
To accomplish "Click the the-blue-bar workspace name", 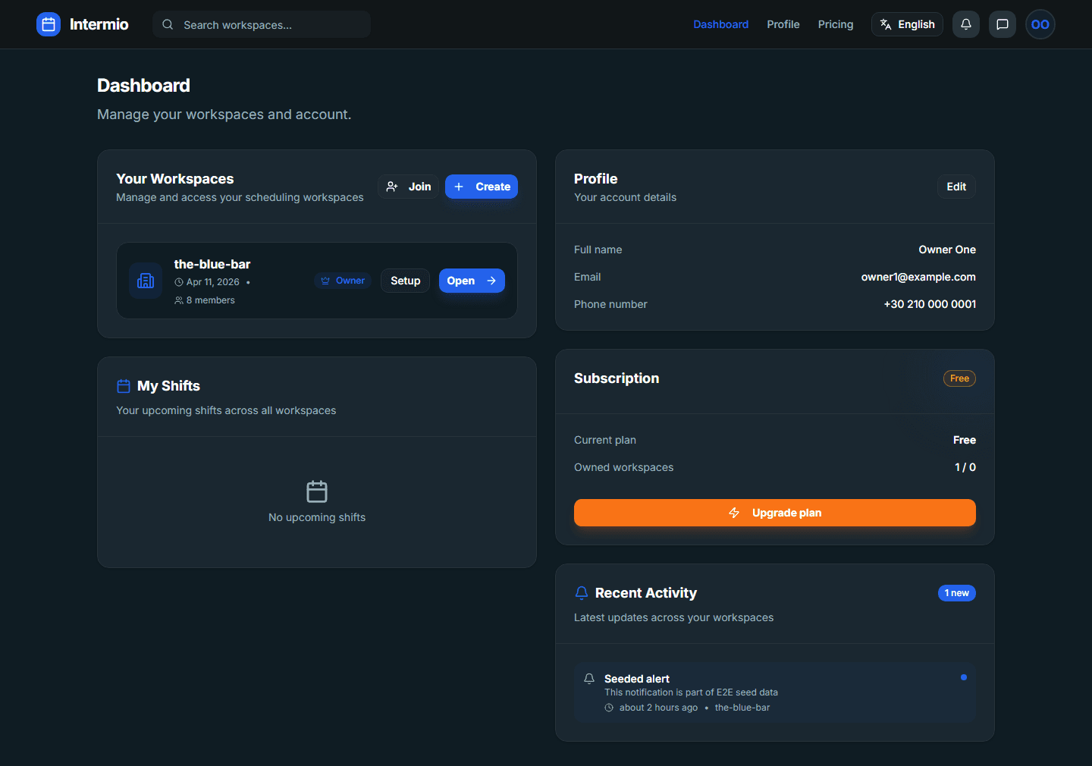I will [212, 264].
